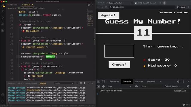Screen dimensions: 191x107
Task: Switch to the index.html editor tab
Action: click(x=12, y=5)
